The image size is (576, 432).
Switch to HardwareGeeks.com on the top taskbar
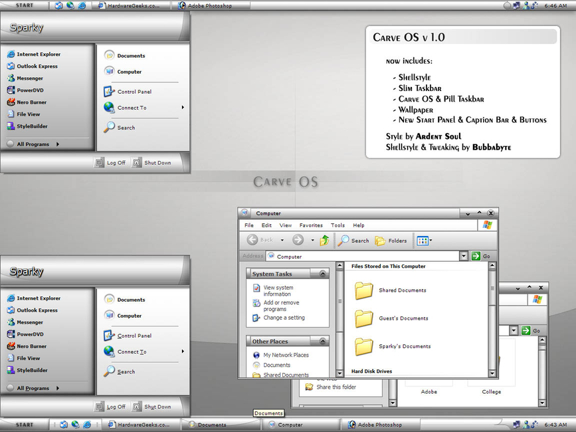pyautogui.click(x=130, y=5)
